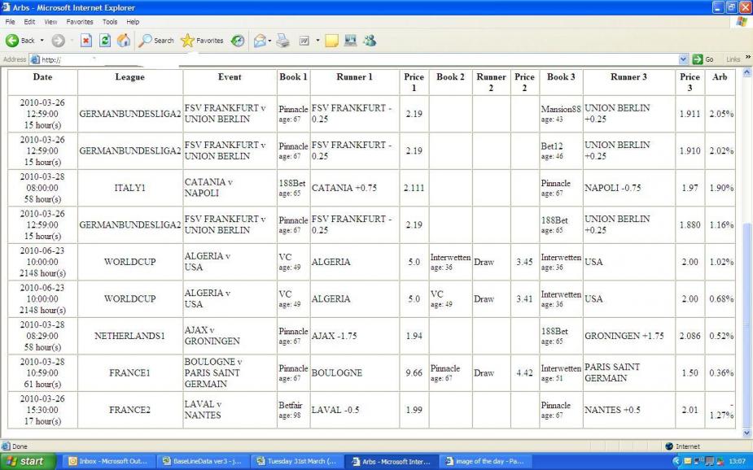Open the Messenger people icon
This screenshot has width=753, height=470.
370,41
